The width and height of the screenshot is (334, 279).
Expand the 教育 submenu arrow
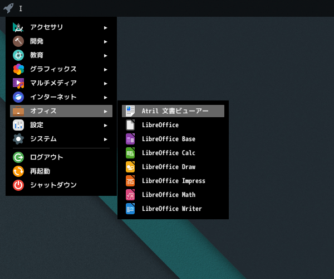pos(105,56)
